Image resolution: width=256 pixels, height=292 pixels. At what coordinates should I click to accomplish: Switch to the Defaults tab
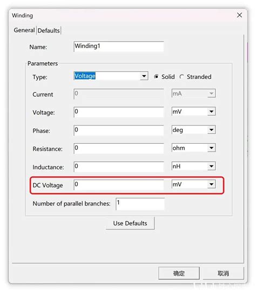49,30
